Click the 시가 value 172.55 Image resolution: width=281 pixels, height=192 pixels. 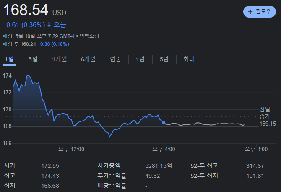tap(50, 166)
